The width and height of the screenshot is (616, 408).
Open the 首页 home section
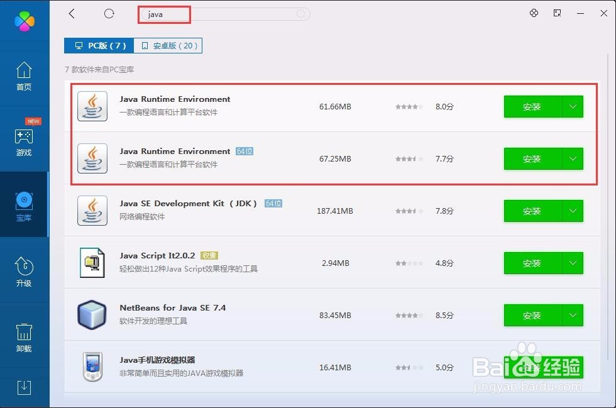[x=24, y=76]
